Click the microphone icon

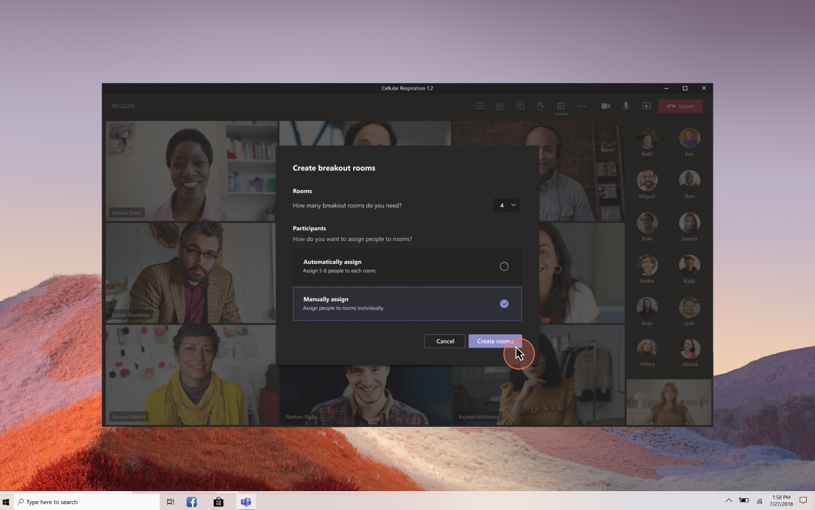(626, 106)
